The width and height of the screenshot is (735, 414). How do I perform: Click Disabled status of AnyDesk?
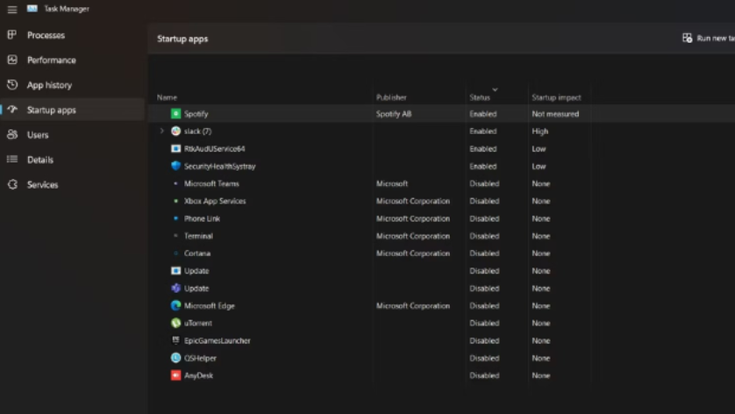pyautogui.click(x=484, y=375)
